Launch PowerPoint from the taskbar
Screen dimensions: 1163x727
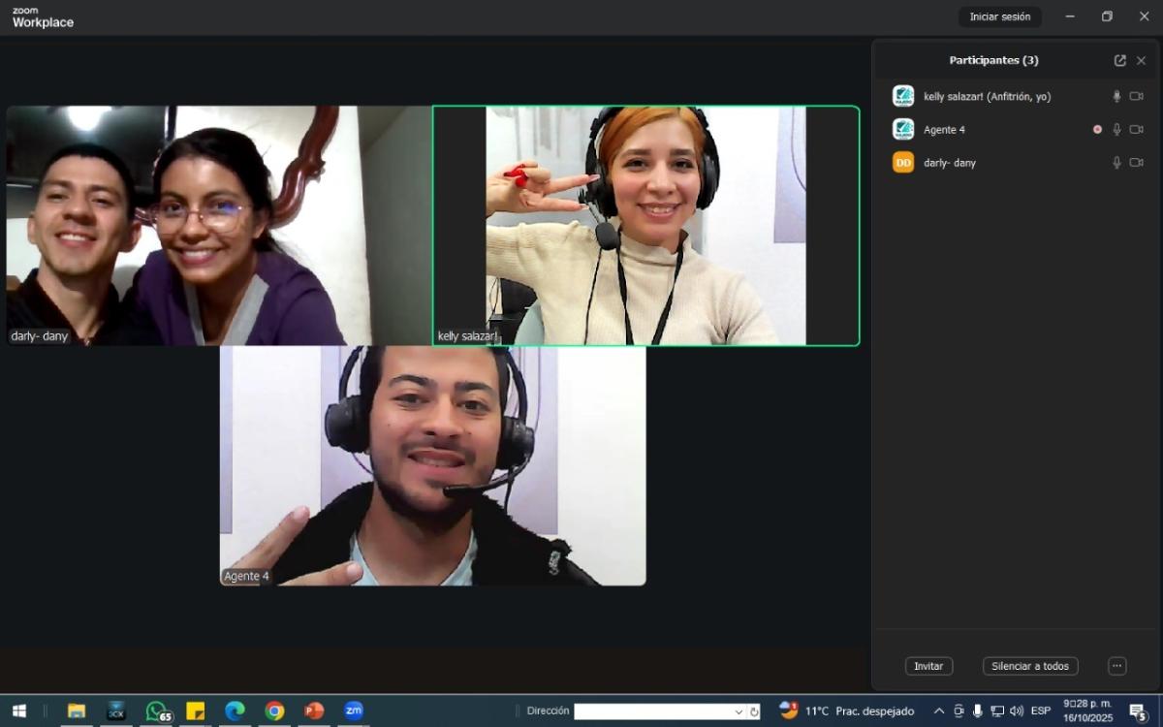pos(314,711)
